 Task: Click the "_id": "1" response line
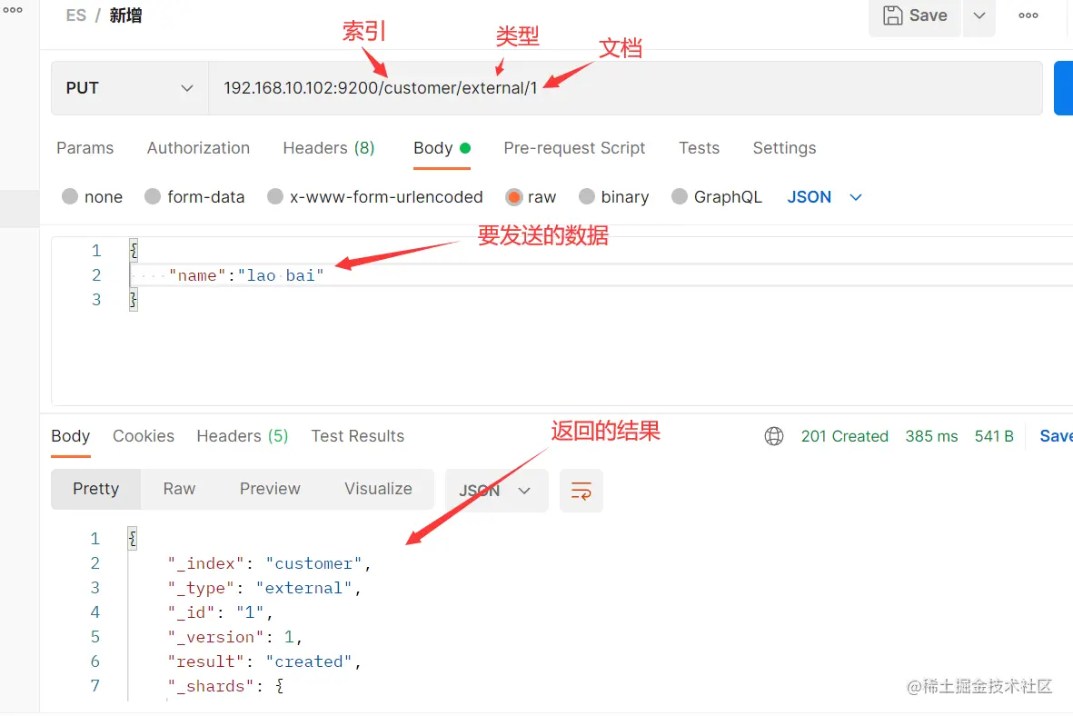(221, 612)
